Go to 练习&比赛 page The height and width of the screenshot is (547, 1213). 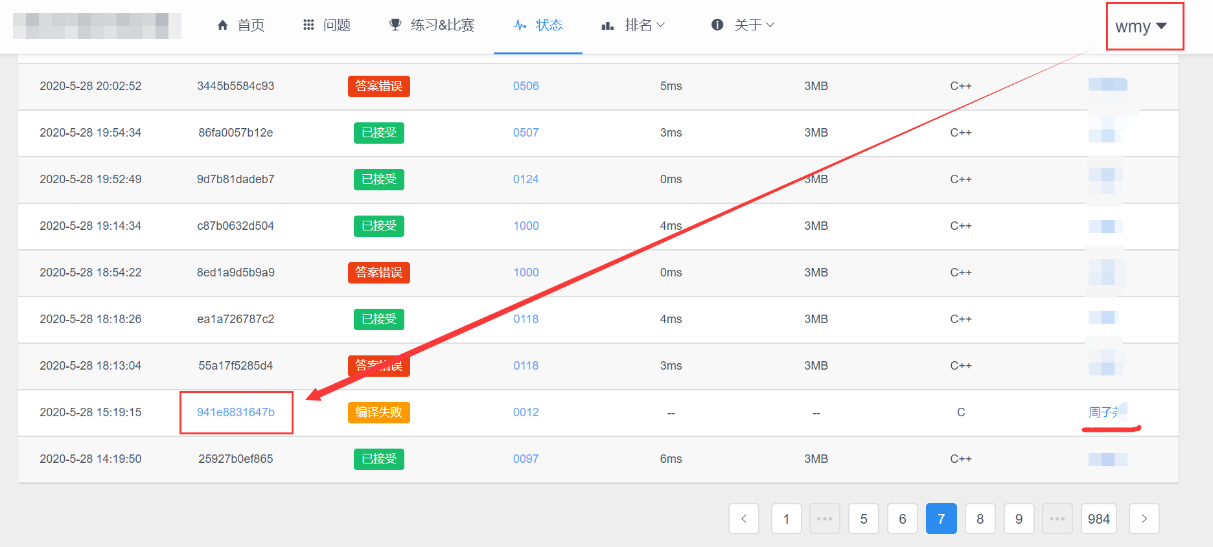pyautogui.click(x=432, y=25)
